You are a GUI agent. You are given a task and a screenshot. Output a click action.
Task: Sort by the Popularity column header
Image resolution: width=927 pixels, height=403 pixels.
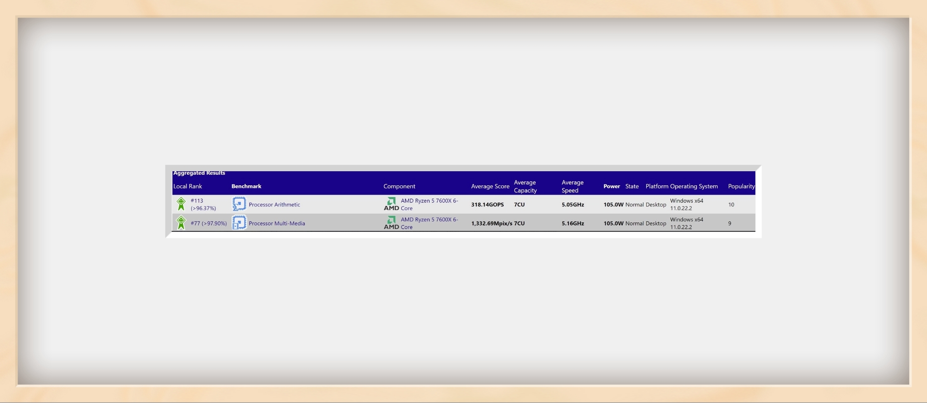coord(741,186)
